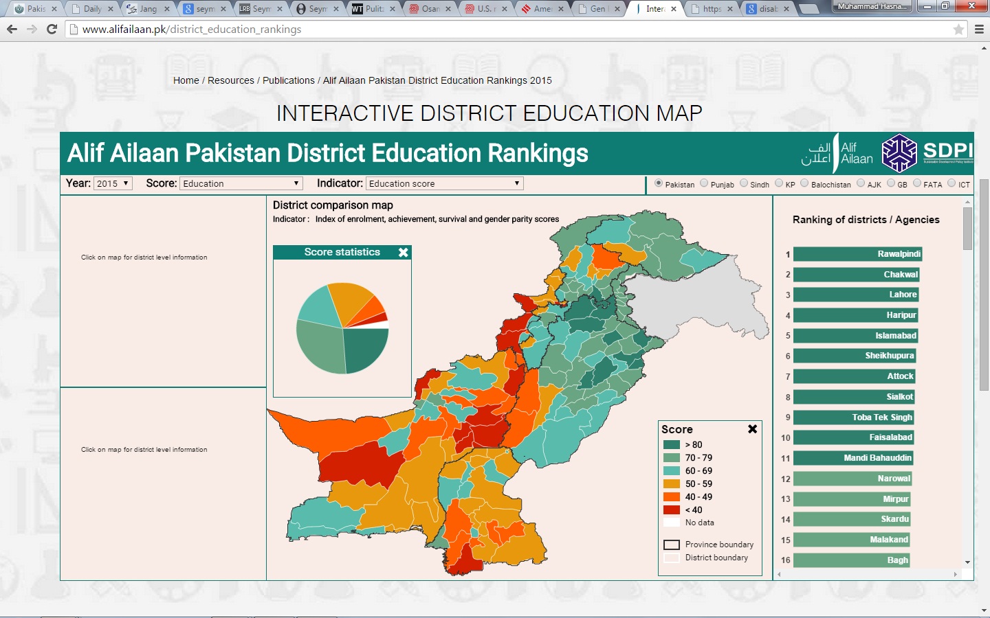Click the < 40 score color swatch
Screen dimensions: 990x618
point(672,510)
